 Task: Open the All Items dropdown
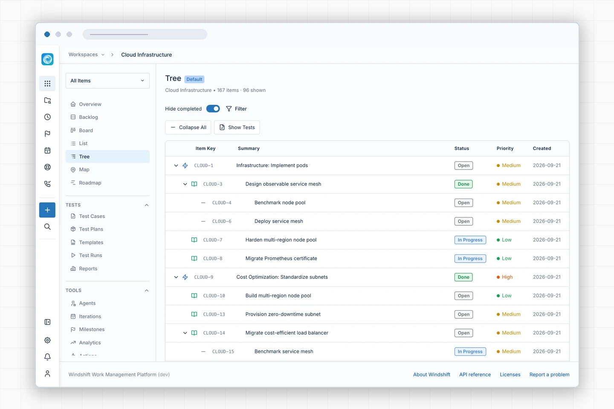107,81
